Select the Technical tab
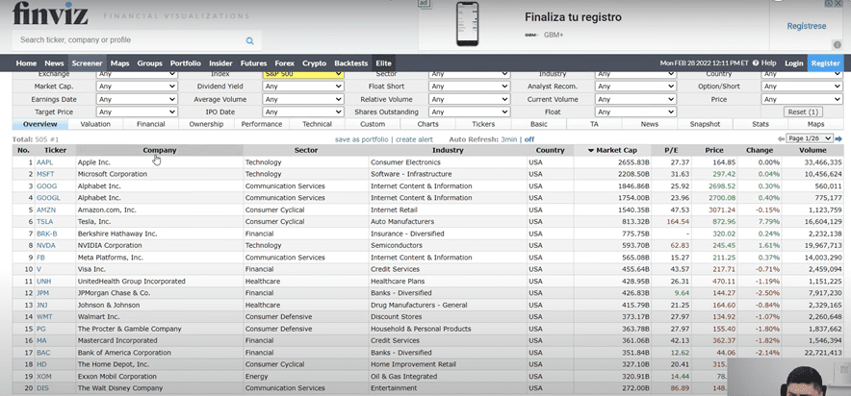 [317, 124]
